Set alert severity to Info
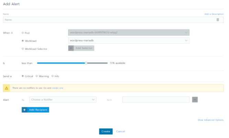Screen dimensions: 229x138 53,76
